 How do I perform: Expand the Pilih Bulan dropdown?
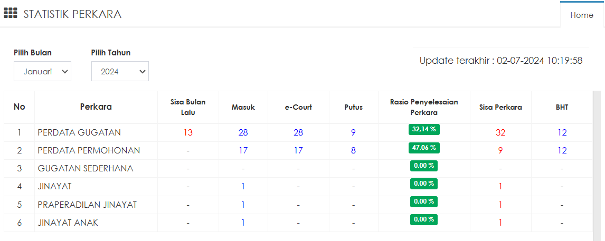[x=42, y=72]
